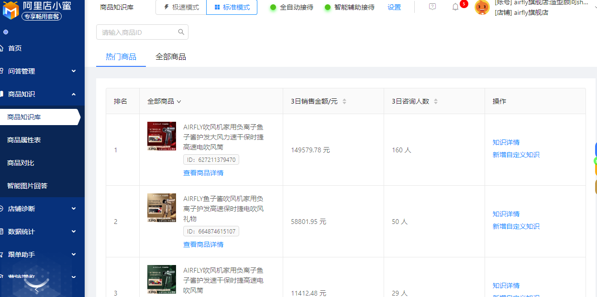This screenshot has height=297, width=597.
Task: Click the sidebar collapse arrow at bottom
Action: coord(37,288)
